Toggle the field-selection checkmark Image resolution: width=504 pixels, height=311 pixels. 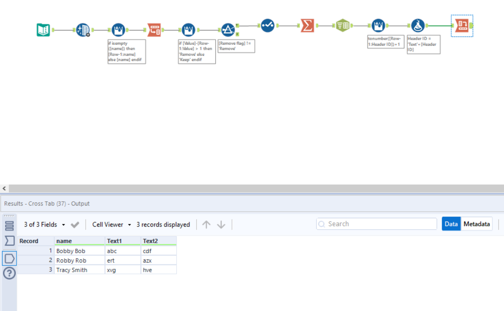point(75,224)
